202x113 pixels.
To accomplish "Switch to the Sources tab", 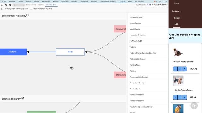I will pyautogui.click(x=29, y=2).
